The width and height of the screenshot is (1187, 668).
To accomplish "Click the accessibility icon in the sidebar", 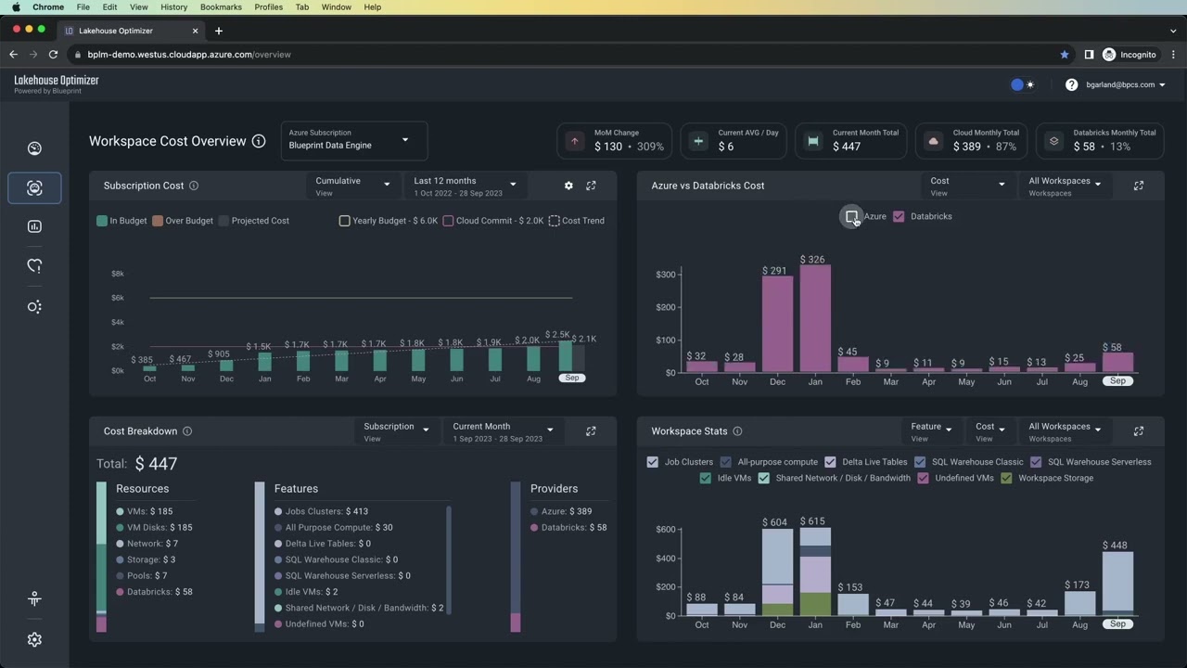I will tap(34, 599).
